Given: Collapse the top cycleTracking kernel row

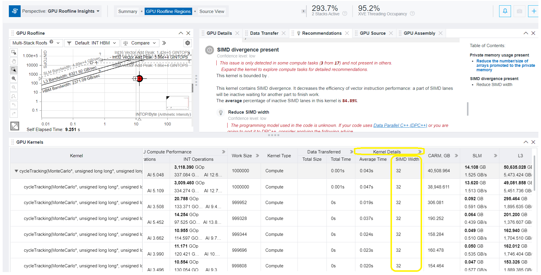Looking at the screenshot, I should [17, 171].
